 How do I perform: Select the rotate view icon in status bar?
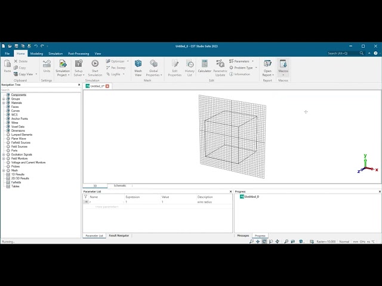[x=264, y=241]
